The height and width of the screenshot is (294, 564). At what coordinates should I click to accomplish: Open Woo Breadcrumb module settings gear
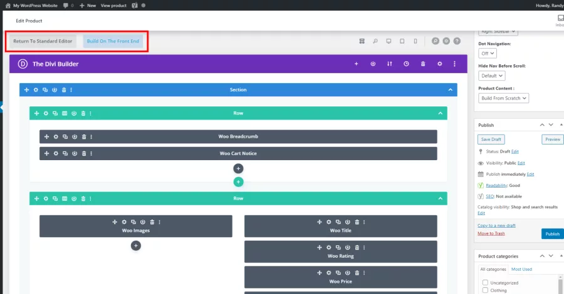click(56, 137)
